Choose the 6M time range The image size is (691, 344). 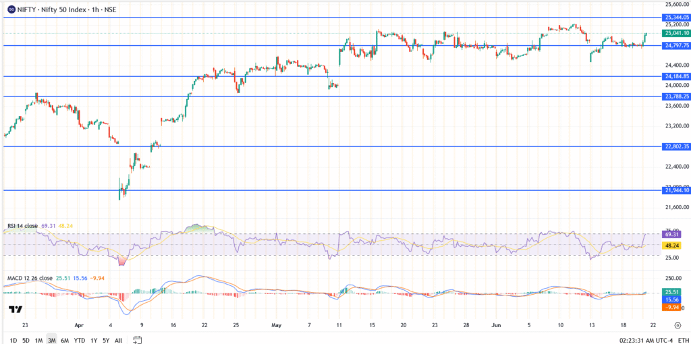pos(65,340)
